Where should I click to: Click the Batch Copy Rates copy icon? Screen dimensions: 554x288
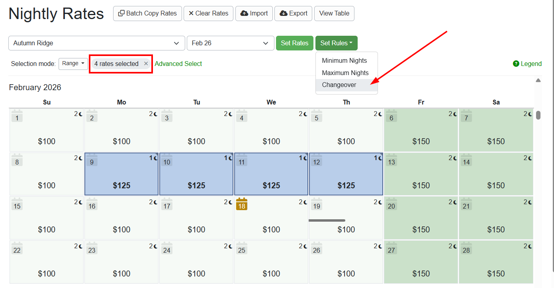point(122,13)
